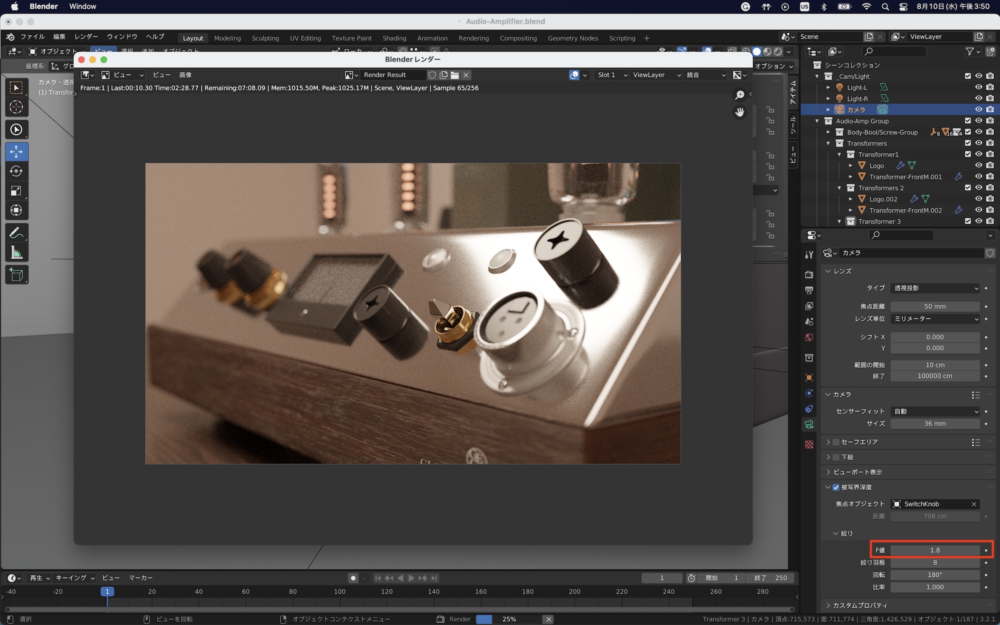1000x625 pixels.
Task: Open the レンダー menu
Action: pyautogui.click(x=86, y=36)
